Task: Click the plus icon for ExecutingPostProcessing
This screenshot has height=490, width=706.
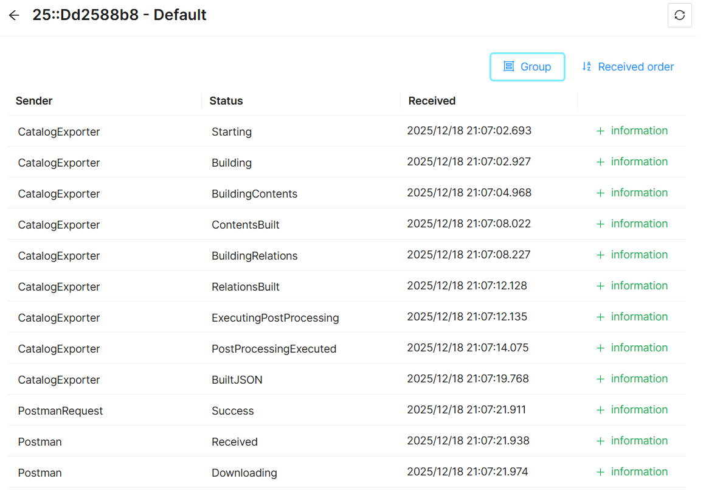Action: pos(600,317)
